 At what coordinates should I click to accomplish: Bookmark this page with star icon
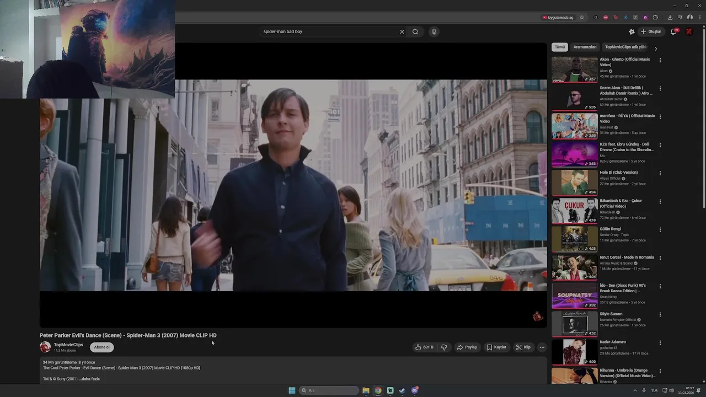click(582, 17)
